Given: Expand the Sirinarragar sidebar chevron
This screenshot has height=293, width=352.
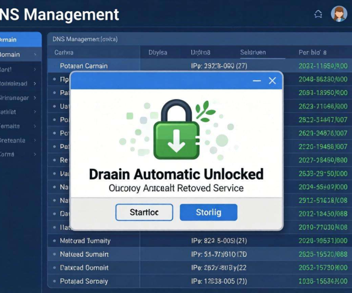Looking at the screenshot, I should 35,98.
